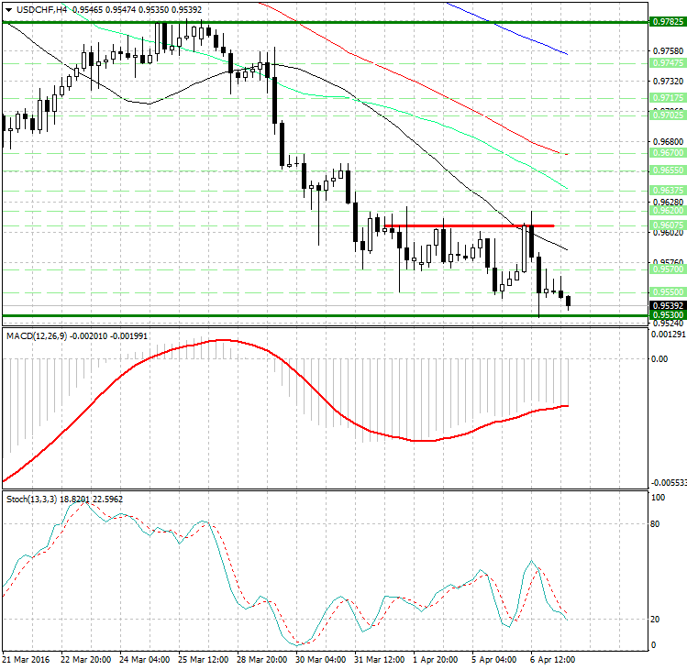687x670 pixels.
Task: Click the 0.97475 price level label
Action: pyautogui.click(x=668, y=63)
